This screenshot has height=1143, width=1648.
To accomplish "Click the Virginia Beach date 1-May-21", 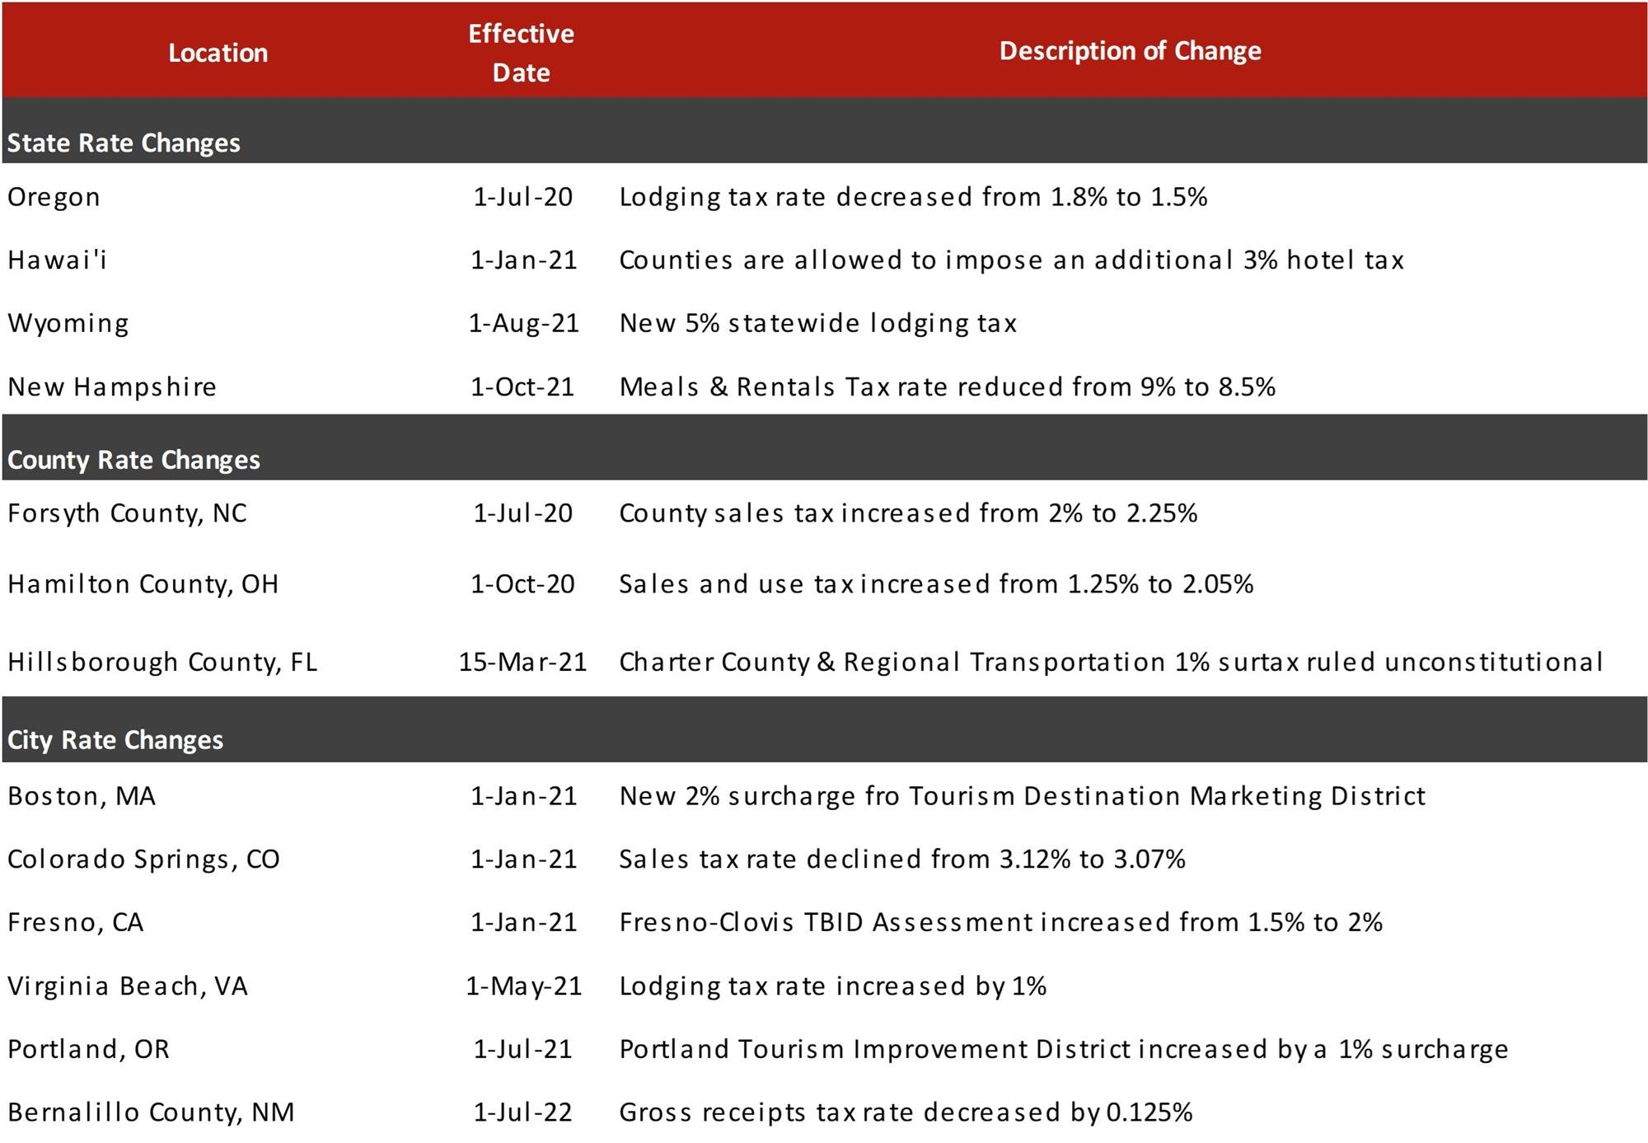I will tap(523, 986).
